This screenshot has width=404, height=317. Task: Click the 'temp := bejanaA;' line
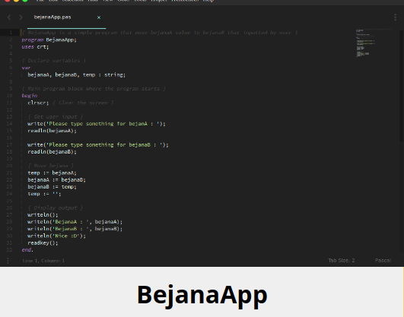click(x=52, y=173)
